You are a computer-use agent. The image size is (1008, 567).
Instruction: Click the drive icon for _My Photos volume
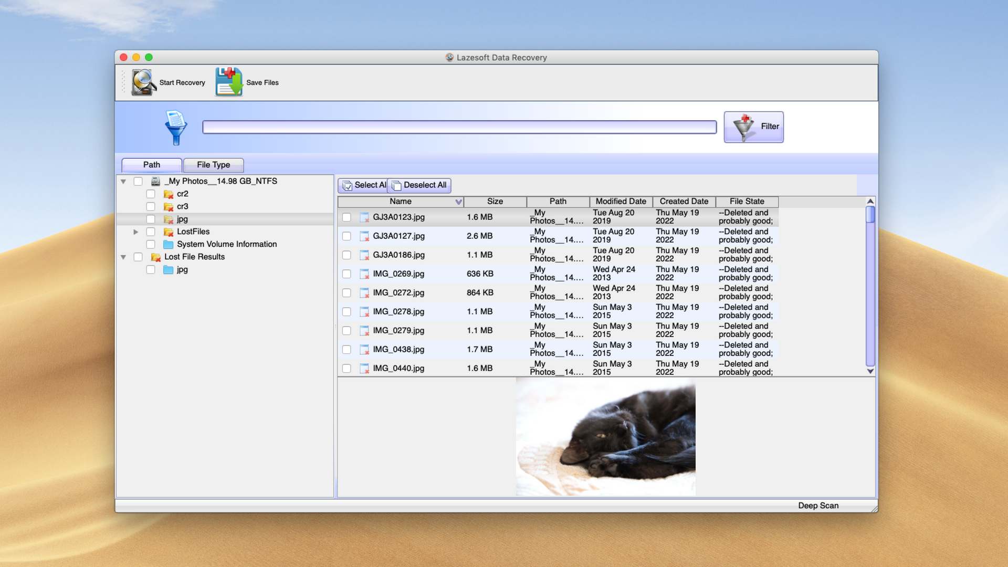(x=155, y=181)
